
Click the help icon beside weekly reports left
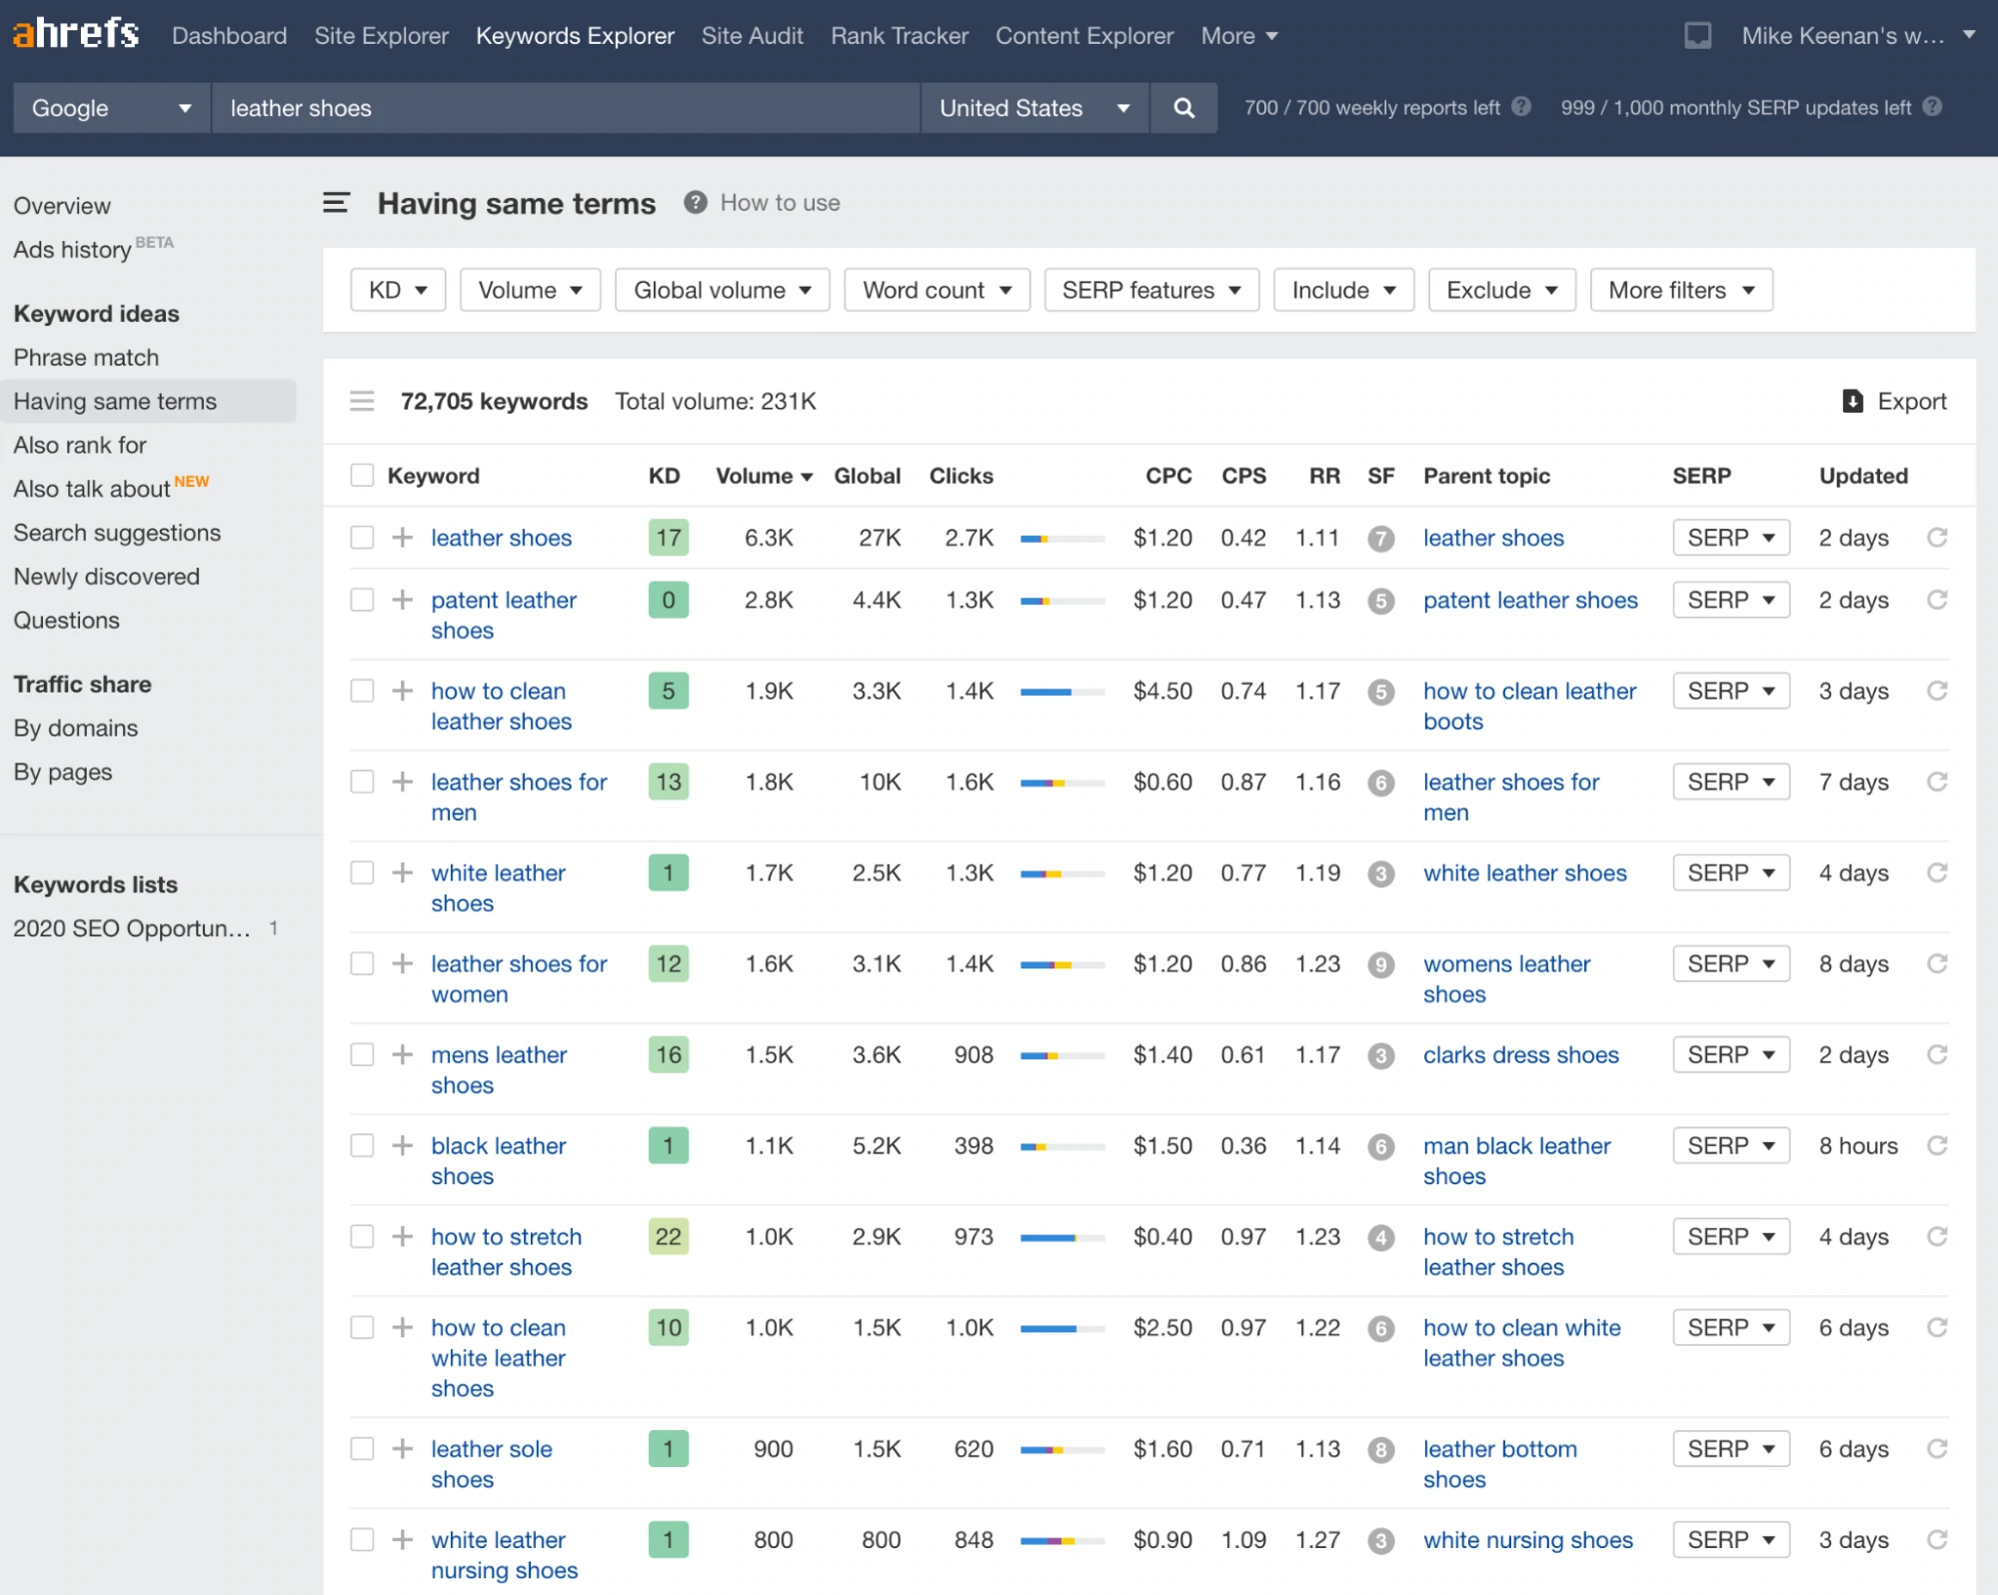point(1521,107)
